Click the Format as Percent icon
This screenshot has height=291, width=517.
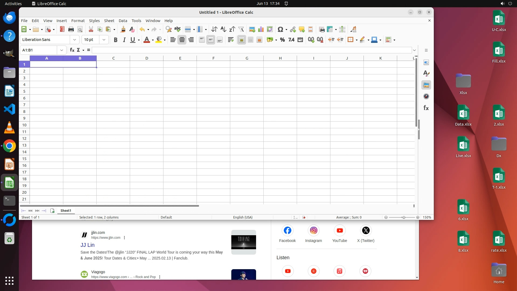click(x=282, y=40)
